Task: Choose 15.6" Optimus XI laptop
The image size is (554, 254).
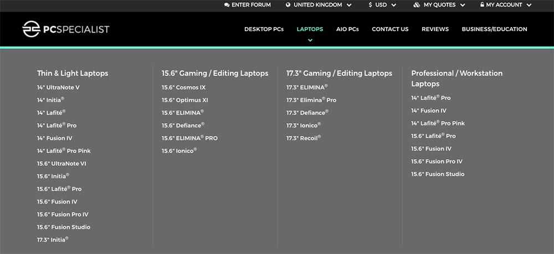Action: (x=185, y=100)
